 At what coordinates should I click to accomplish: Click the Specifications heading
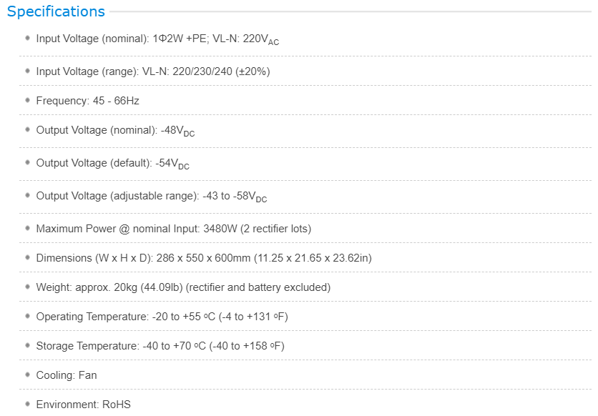56,11
